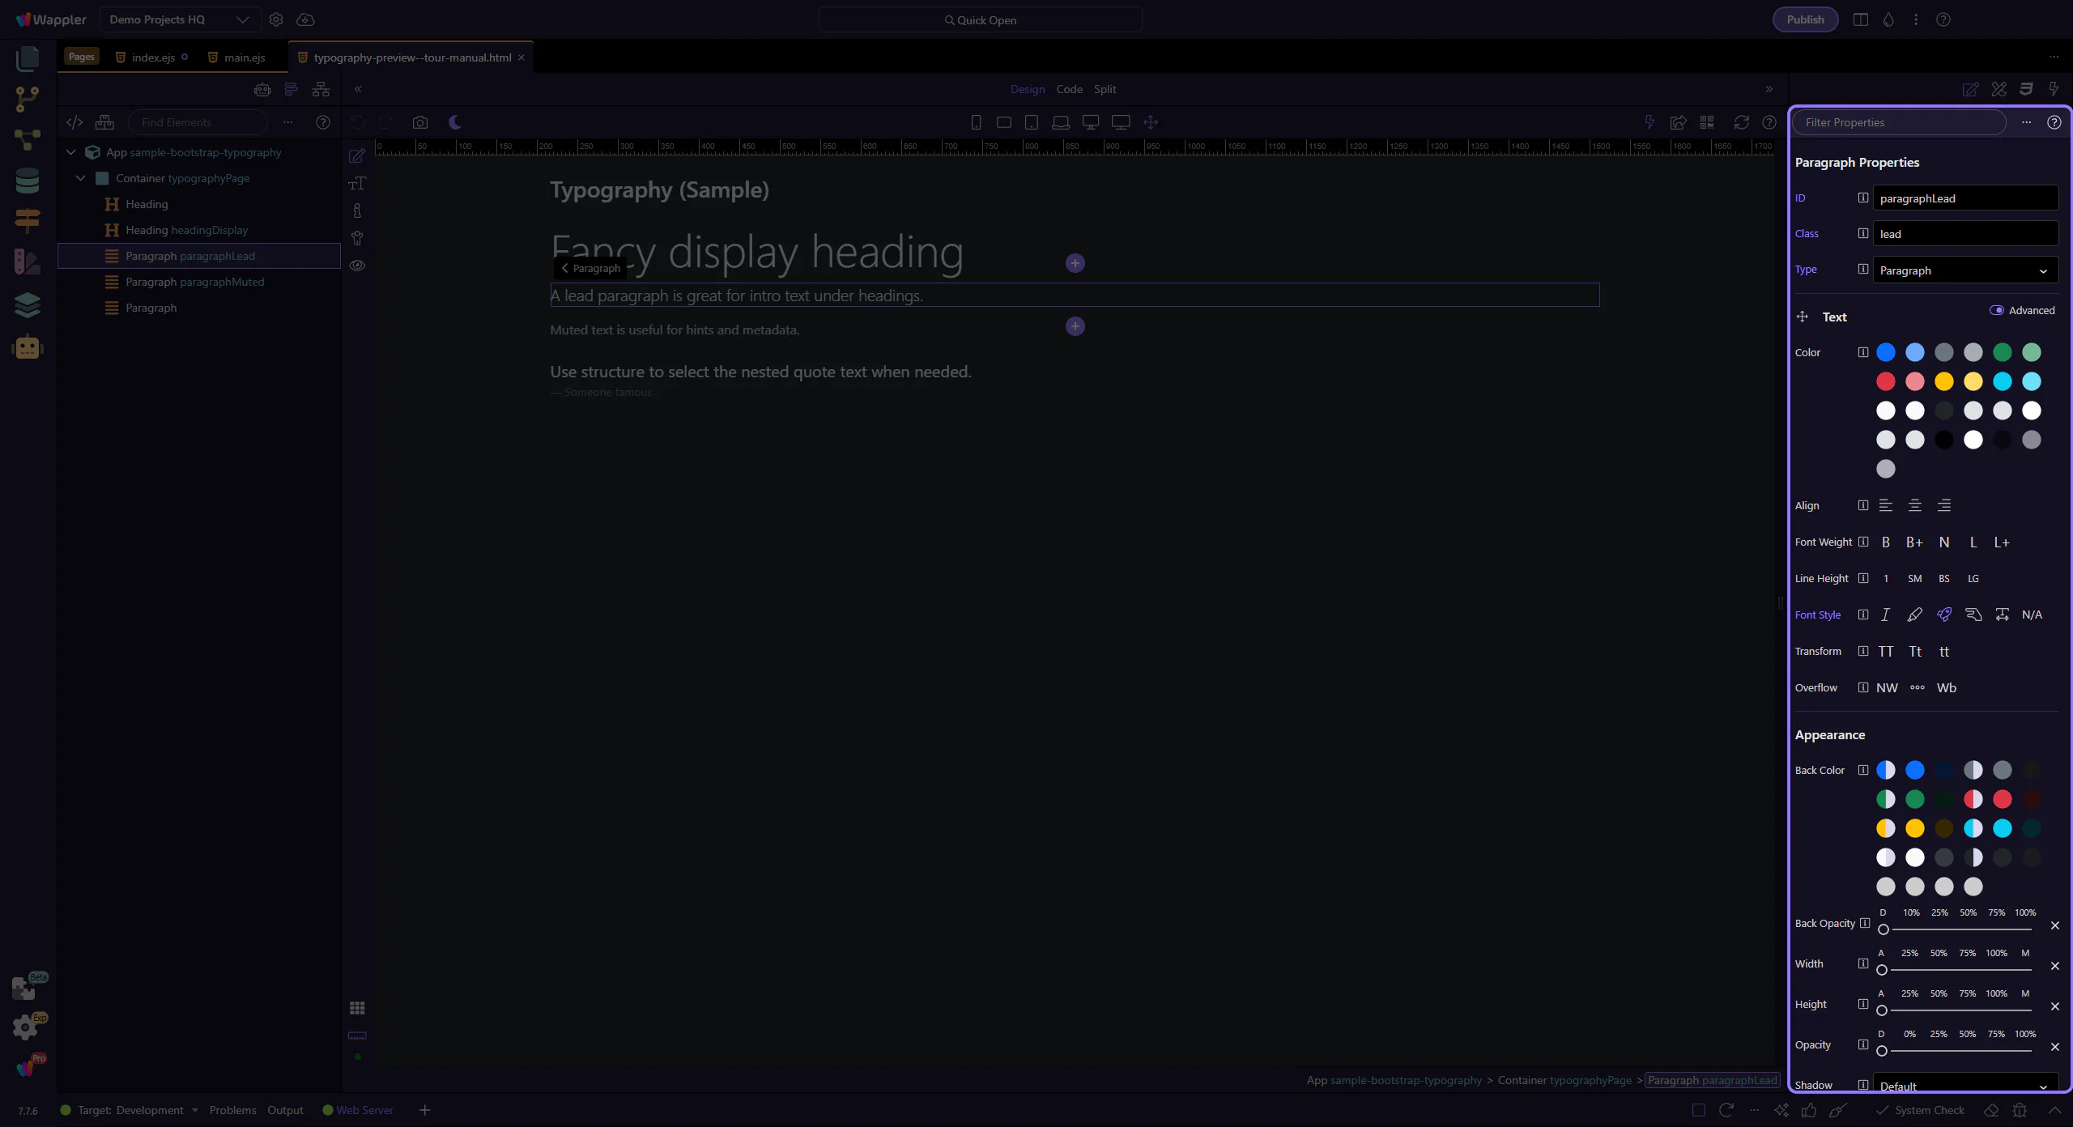This screenshot has height=1127, width=2073.
Task: Select the mobile phone viewport icon
Action: point(976,122)
